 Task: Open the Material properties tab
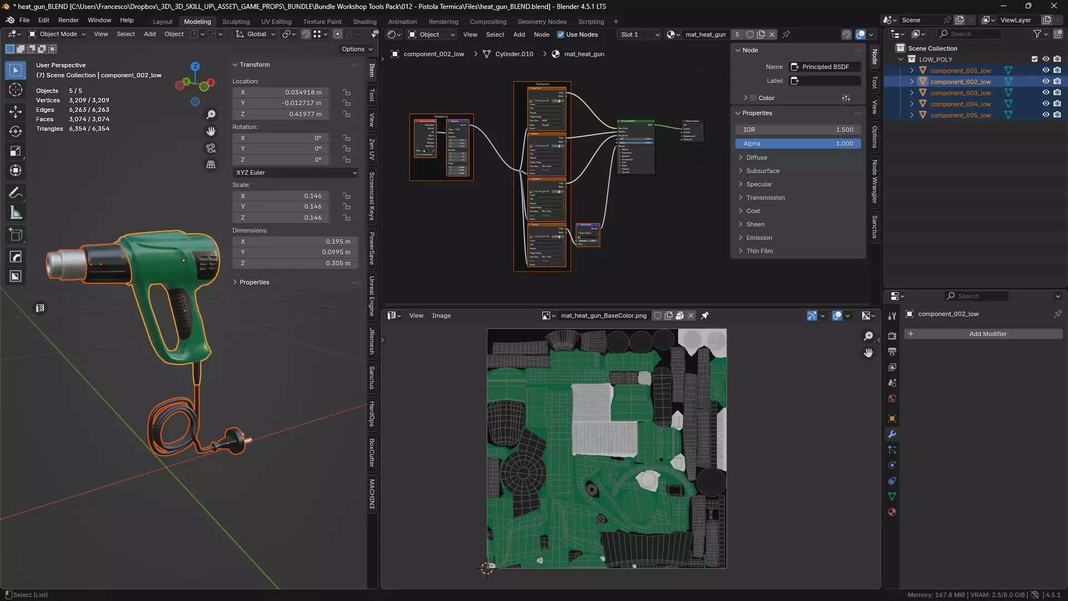point(892,512)
